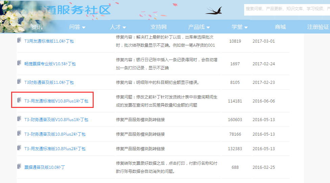Click document icon beside T3-财务通普及版V10.8Plus1补丁包
The width and height of the screenshot is (330, 183).
coord(19,119)
